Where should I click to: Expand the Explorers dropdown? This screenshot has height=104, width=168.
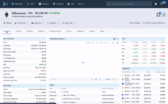click(53, 23)
